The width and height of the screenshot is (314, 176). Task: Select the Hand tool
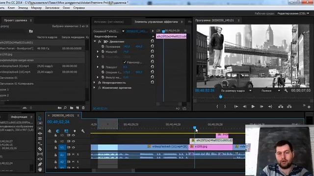(40, 170)
